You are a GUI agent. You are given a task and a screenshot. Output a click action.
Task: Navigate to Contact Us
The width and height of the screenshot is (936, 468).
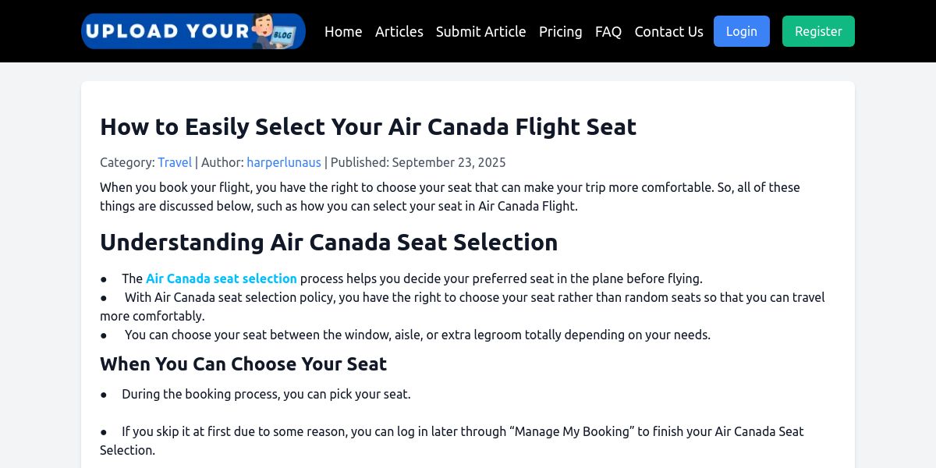[x=668, y=31]
